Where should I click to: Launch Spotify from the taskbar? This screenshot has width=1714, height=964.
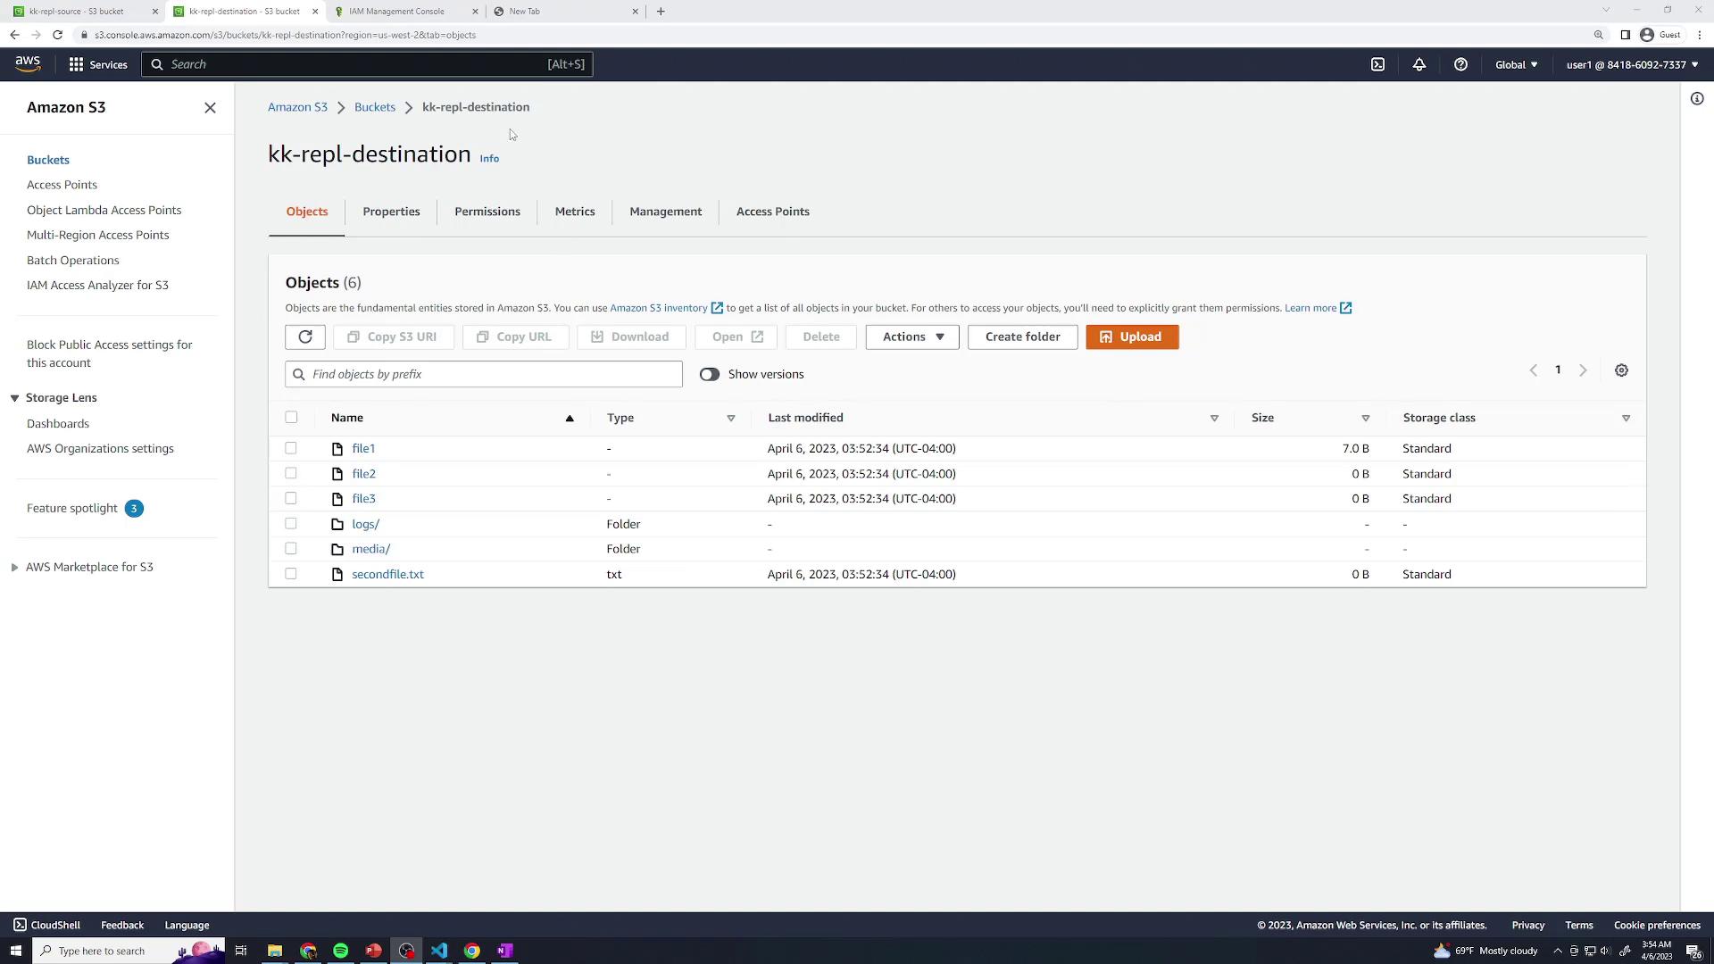[x=340, y=951]
